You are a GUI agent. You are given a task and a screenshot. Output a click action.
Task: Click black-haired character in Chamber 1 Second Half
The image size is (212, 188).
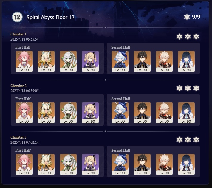(142, 61)
